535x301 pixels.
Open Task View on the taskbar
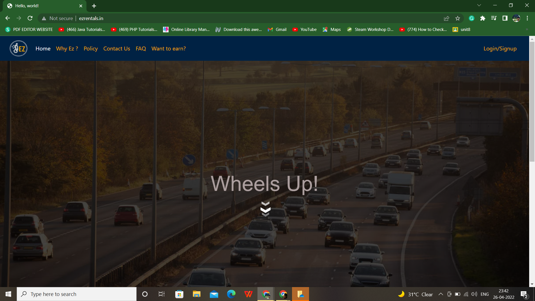162,294
